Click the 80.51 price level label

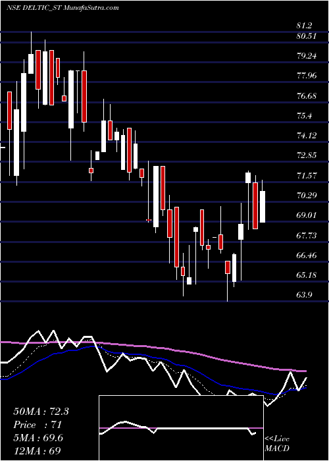(307, 36)
